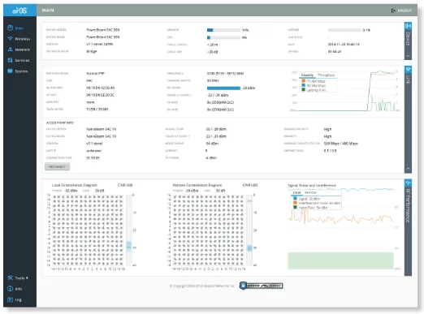Viewport: 424px width, 314px height.
Task: Click the 500 Mbps / 480 Mbps capacity value
Action: [x=340, y=144]
